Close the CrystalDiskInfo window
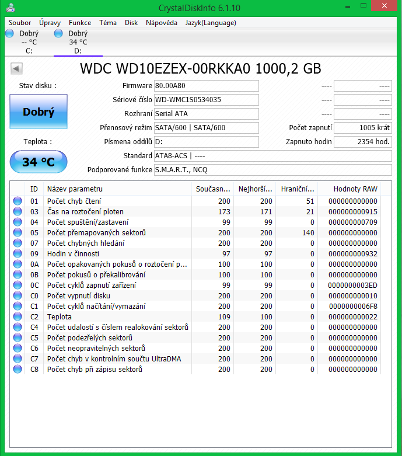Image resolution: width=402 pixels, height=456 pixels. click(384, 6)
